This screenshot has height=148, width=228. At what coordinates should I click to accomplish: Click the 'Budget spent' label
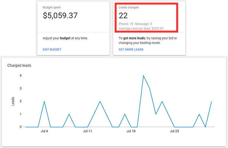pos(51,7)
